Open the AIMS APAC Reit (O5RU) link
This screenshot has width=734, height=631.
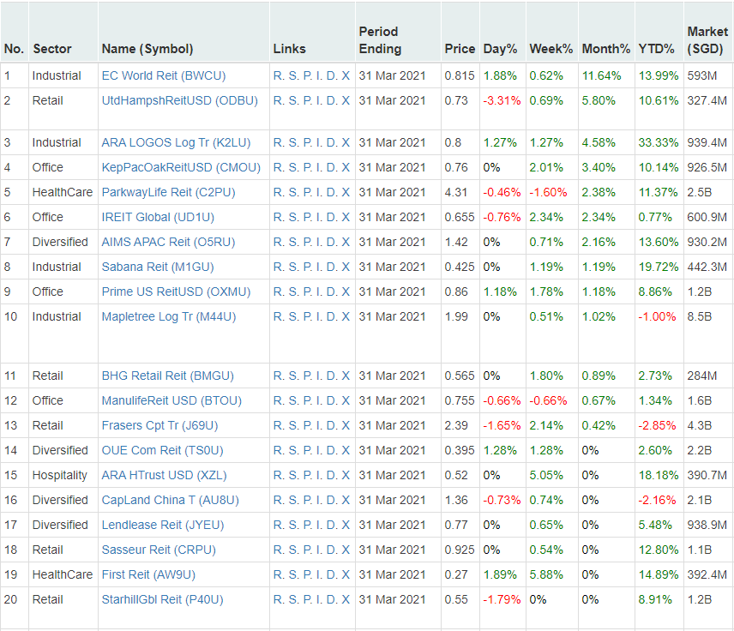[x=168, y=242]
